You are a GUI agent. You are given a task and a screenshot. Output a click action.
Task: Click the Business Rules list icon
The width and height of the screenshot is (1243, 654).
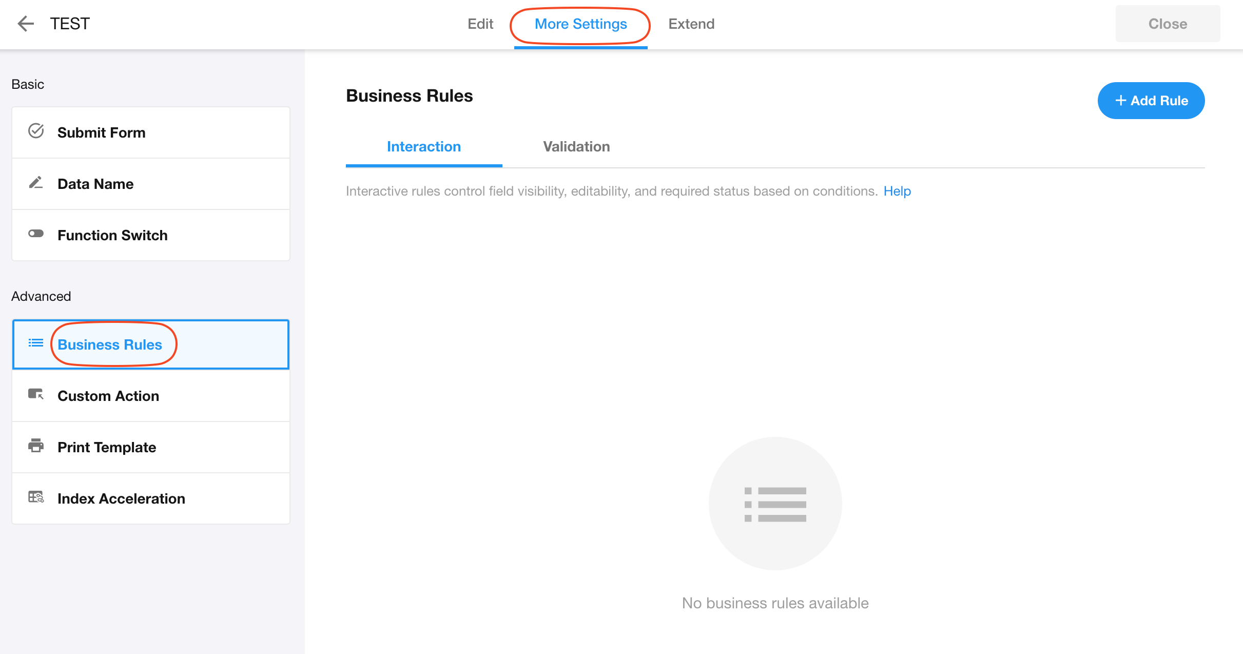[36, 343]
